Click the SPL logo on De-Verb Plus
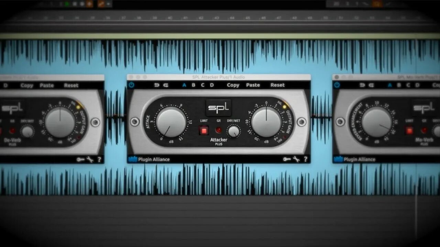This screenshot has height=247, width=440. click(12, 108)
